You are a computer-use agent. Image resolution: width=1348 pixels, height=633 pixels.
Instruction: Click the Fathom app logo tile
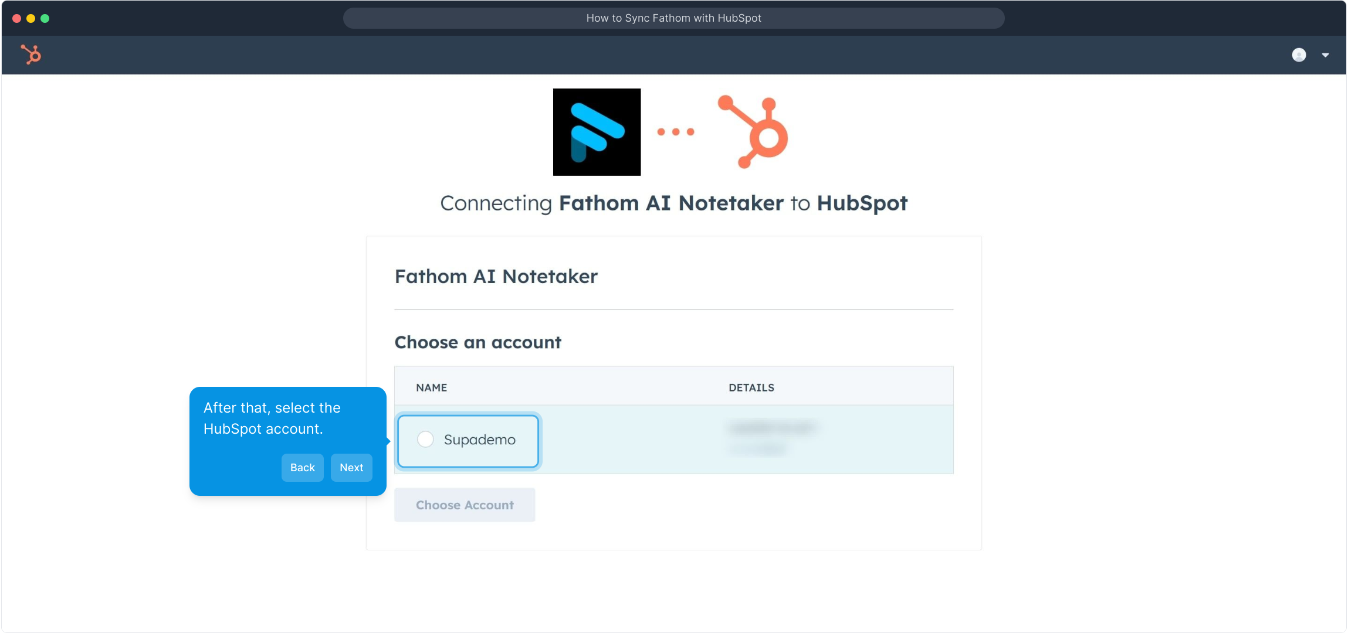pos(597,132)
